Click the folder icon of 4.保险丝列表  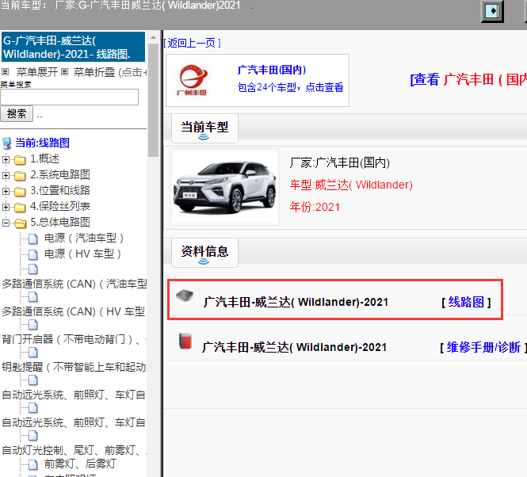[20, 207]
